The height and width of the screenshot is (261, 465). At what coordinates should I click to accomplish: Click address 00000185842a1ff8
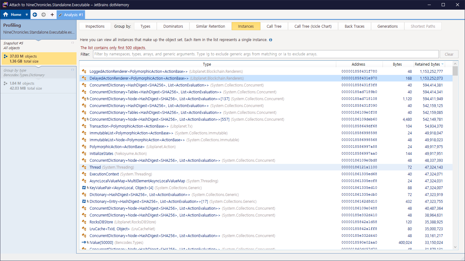pos(359,229)
